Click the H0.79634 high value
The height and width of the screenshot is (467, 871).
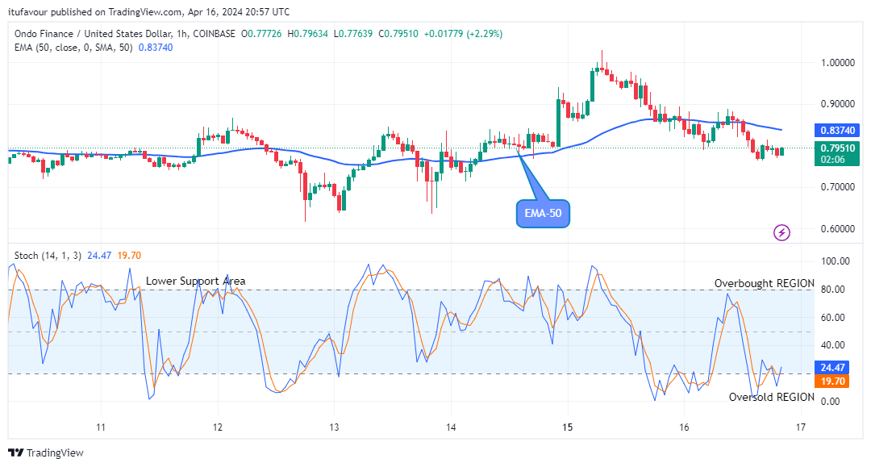pos(308,34)
